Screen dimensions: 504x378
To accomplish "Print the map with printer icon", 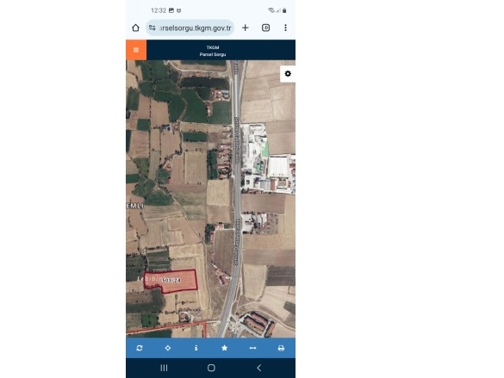I will [281, 348].
